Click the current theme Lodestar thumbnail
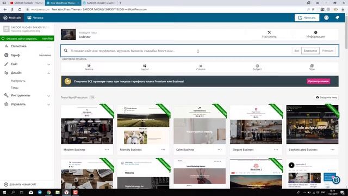 (x=69, y=34)
